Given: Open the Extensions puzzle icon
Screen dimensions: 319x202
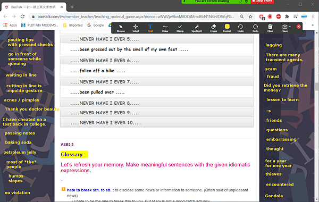Looking at the screenshot, I should (287, 16).
